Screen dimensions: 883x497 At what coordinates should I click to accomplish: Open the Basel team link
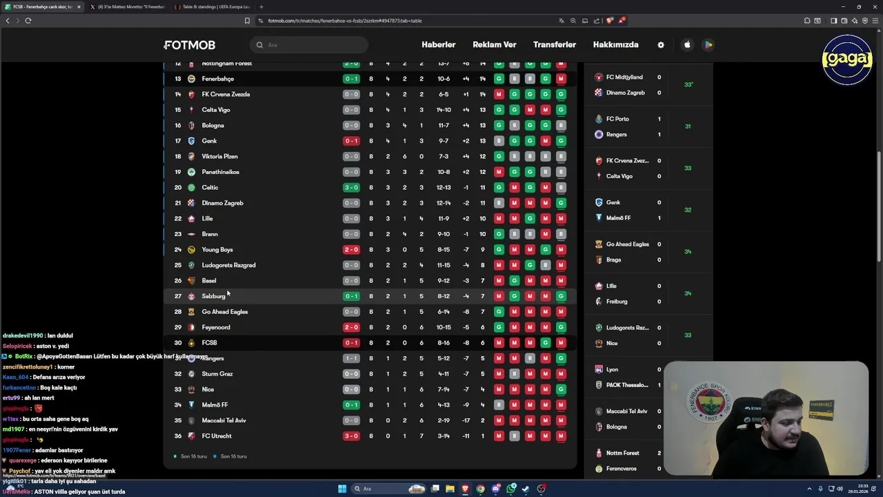209,281
